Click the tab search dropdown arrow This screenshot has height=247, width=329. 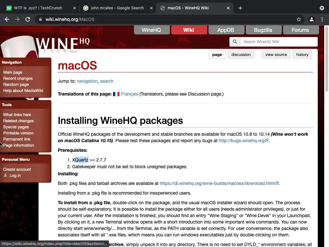click(322, 8)
